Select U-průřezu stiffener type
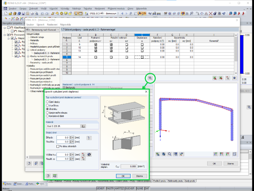This screenshot has width=254, height=191. [47, 106]
